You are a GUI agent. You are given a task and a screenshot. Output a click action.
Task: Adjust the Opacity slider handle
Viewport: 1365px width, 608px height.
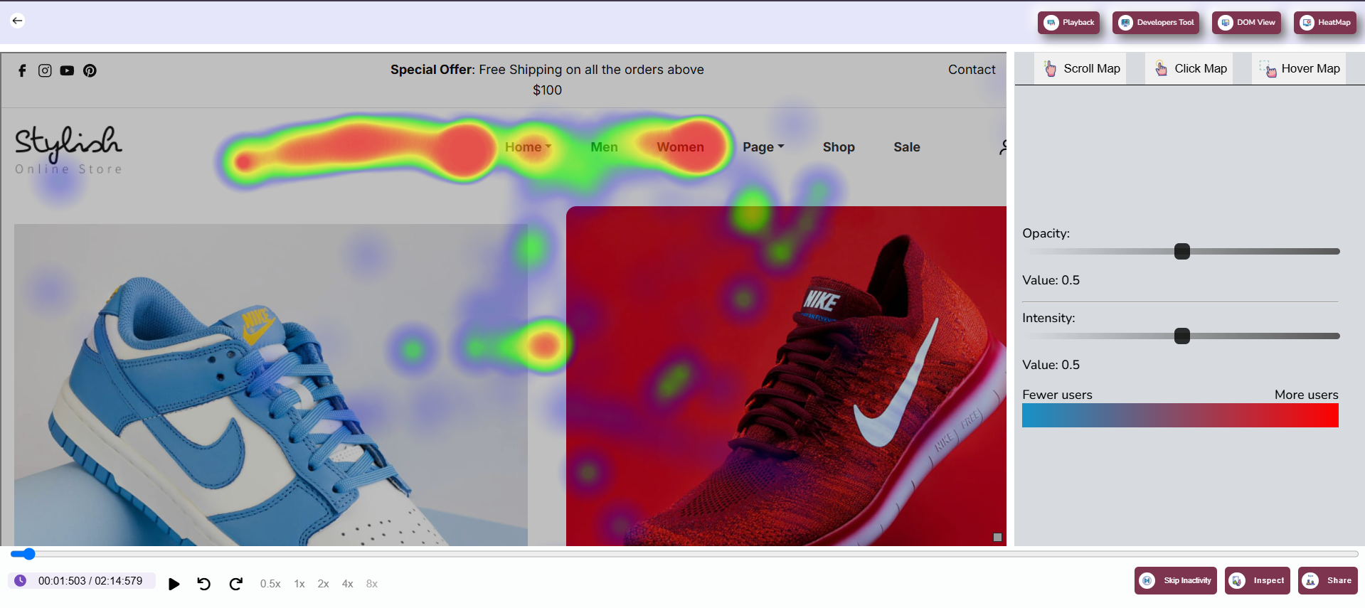1182,251
